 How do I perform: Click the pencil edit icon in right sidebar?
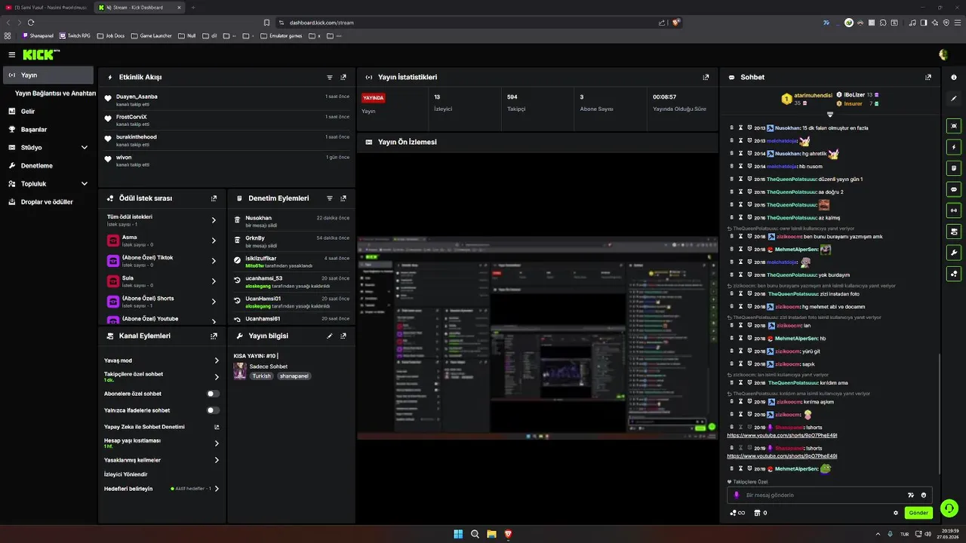[954, 98]
